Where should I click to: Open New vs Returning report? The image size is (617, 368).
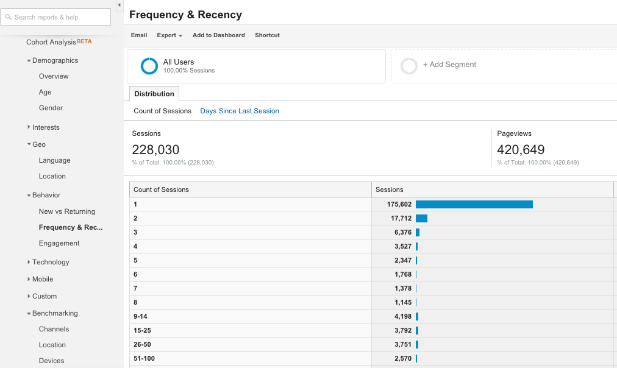[x=67, y=211]
